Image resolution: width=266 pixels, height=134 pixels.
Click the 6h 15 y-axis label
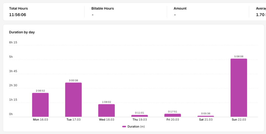[x=13, y=42]
